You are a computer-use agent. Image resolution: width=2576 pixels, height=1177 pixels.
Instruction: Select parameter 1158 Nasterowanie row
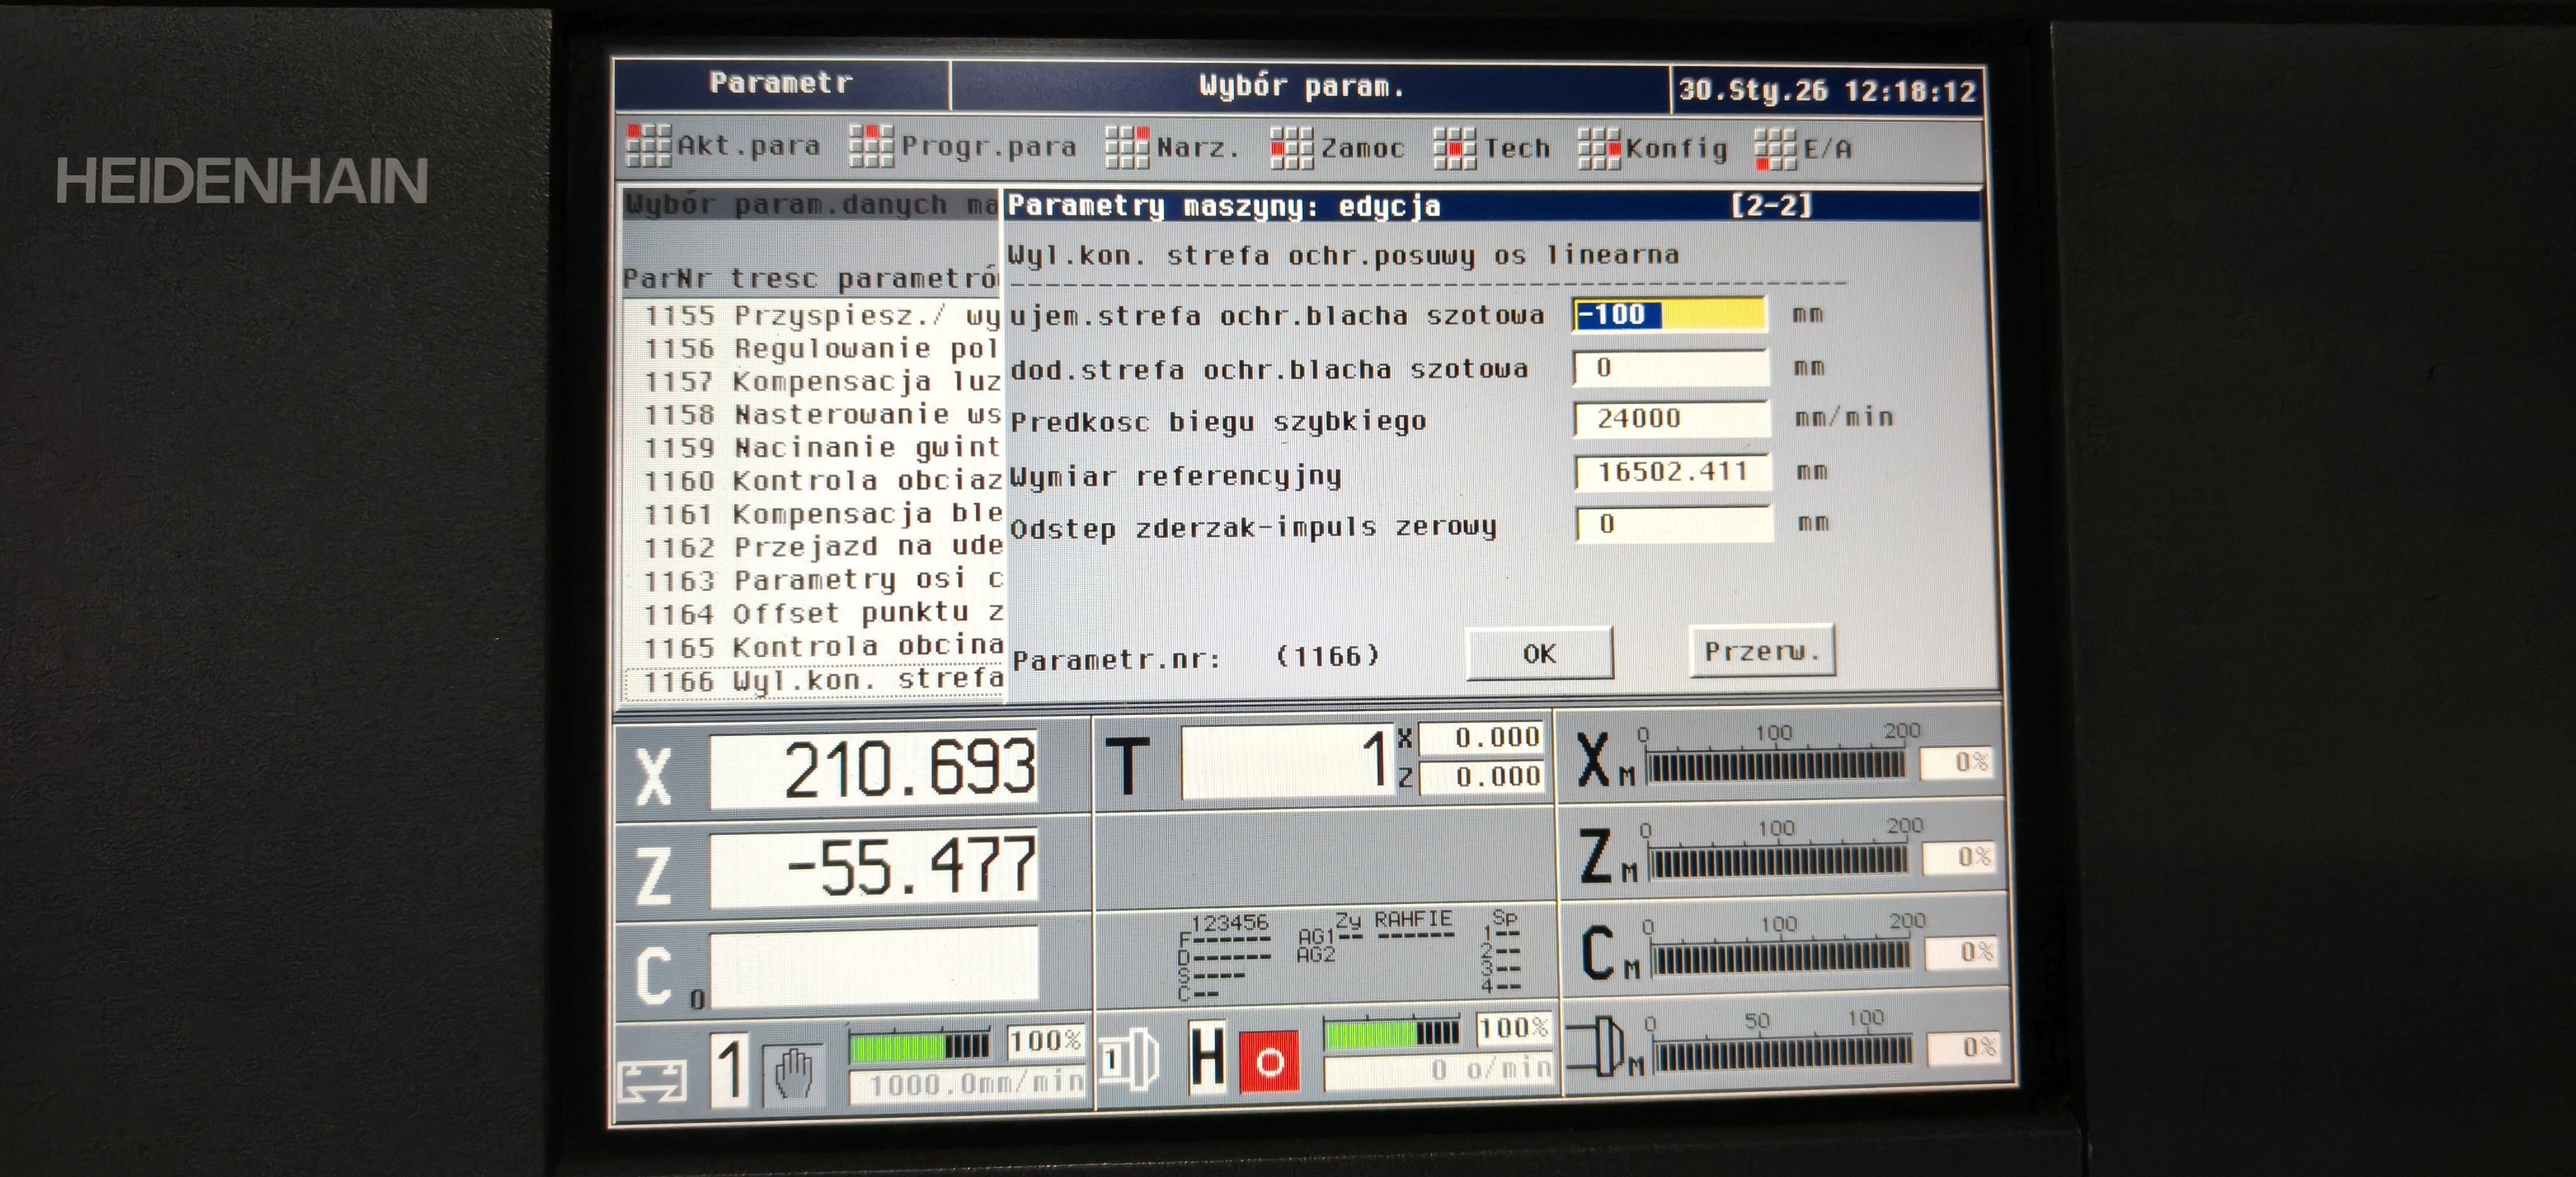[x=813, y=415]
